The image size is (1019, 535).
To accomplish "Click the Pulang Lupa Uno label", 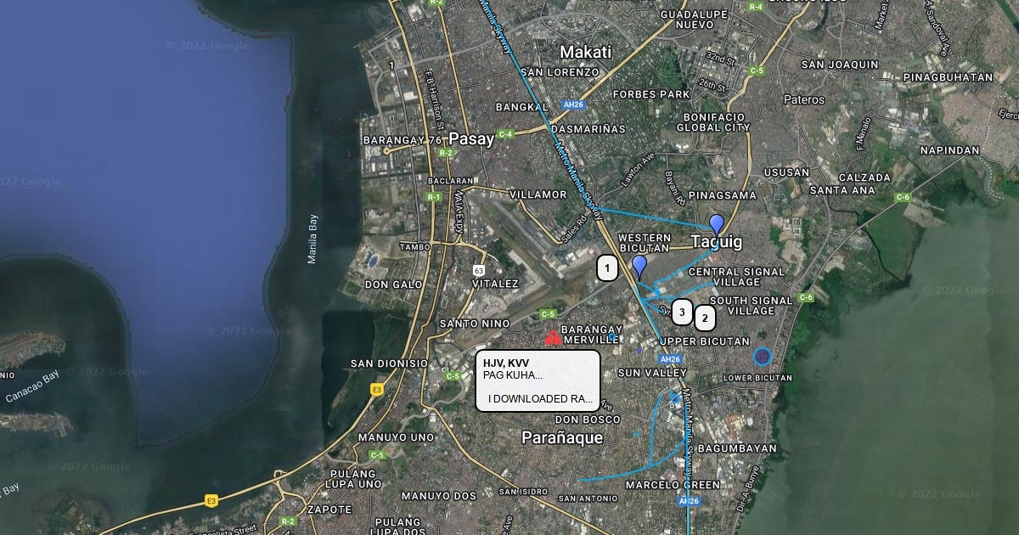I will 353,479.
